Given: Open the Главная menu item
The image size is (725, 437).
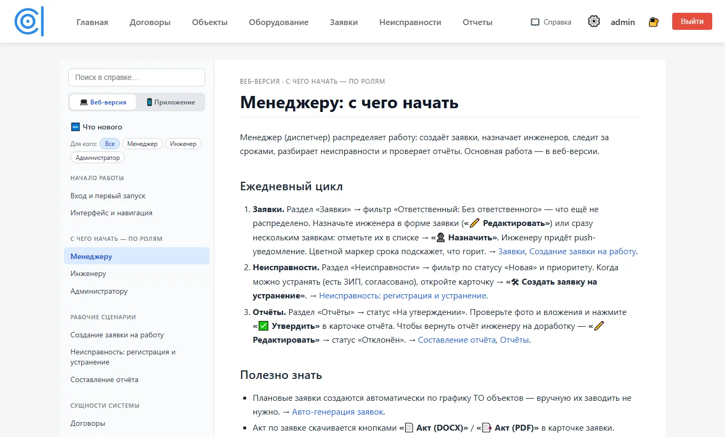Looking at the screenshot, I should [x=92, y=22].
